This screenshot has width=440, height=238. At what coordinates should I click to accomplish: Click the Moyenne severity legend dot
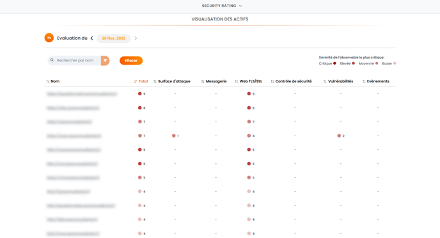pyautogui.click(x=377, y=63)
